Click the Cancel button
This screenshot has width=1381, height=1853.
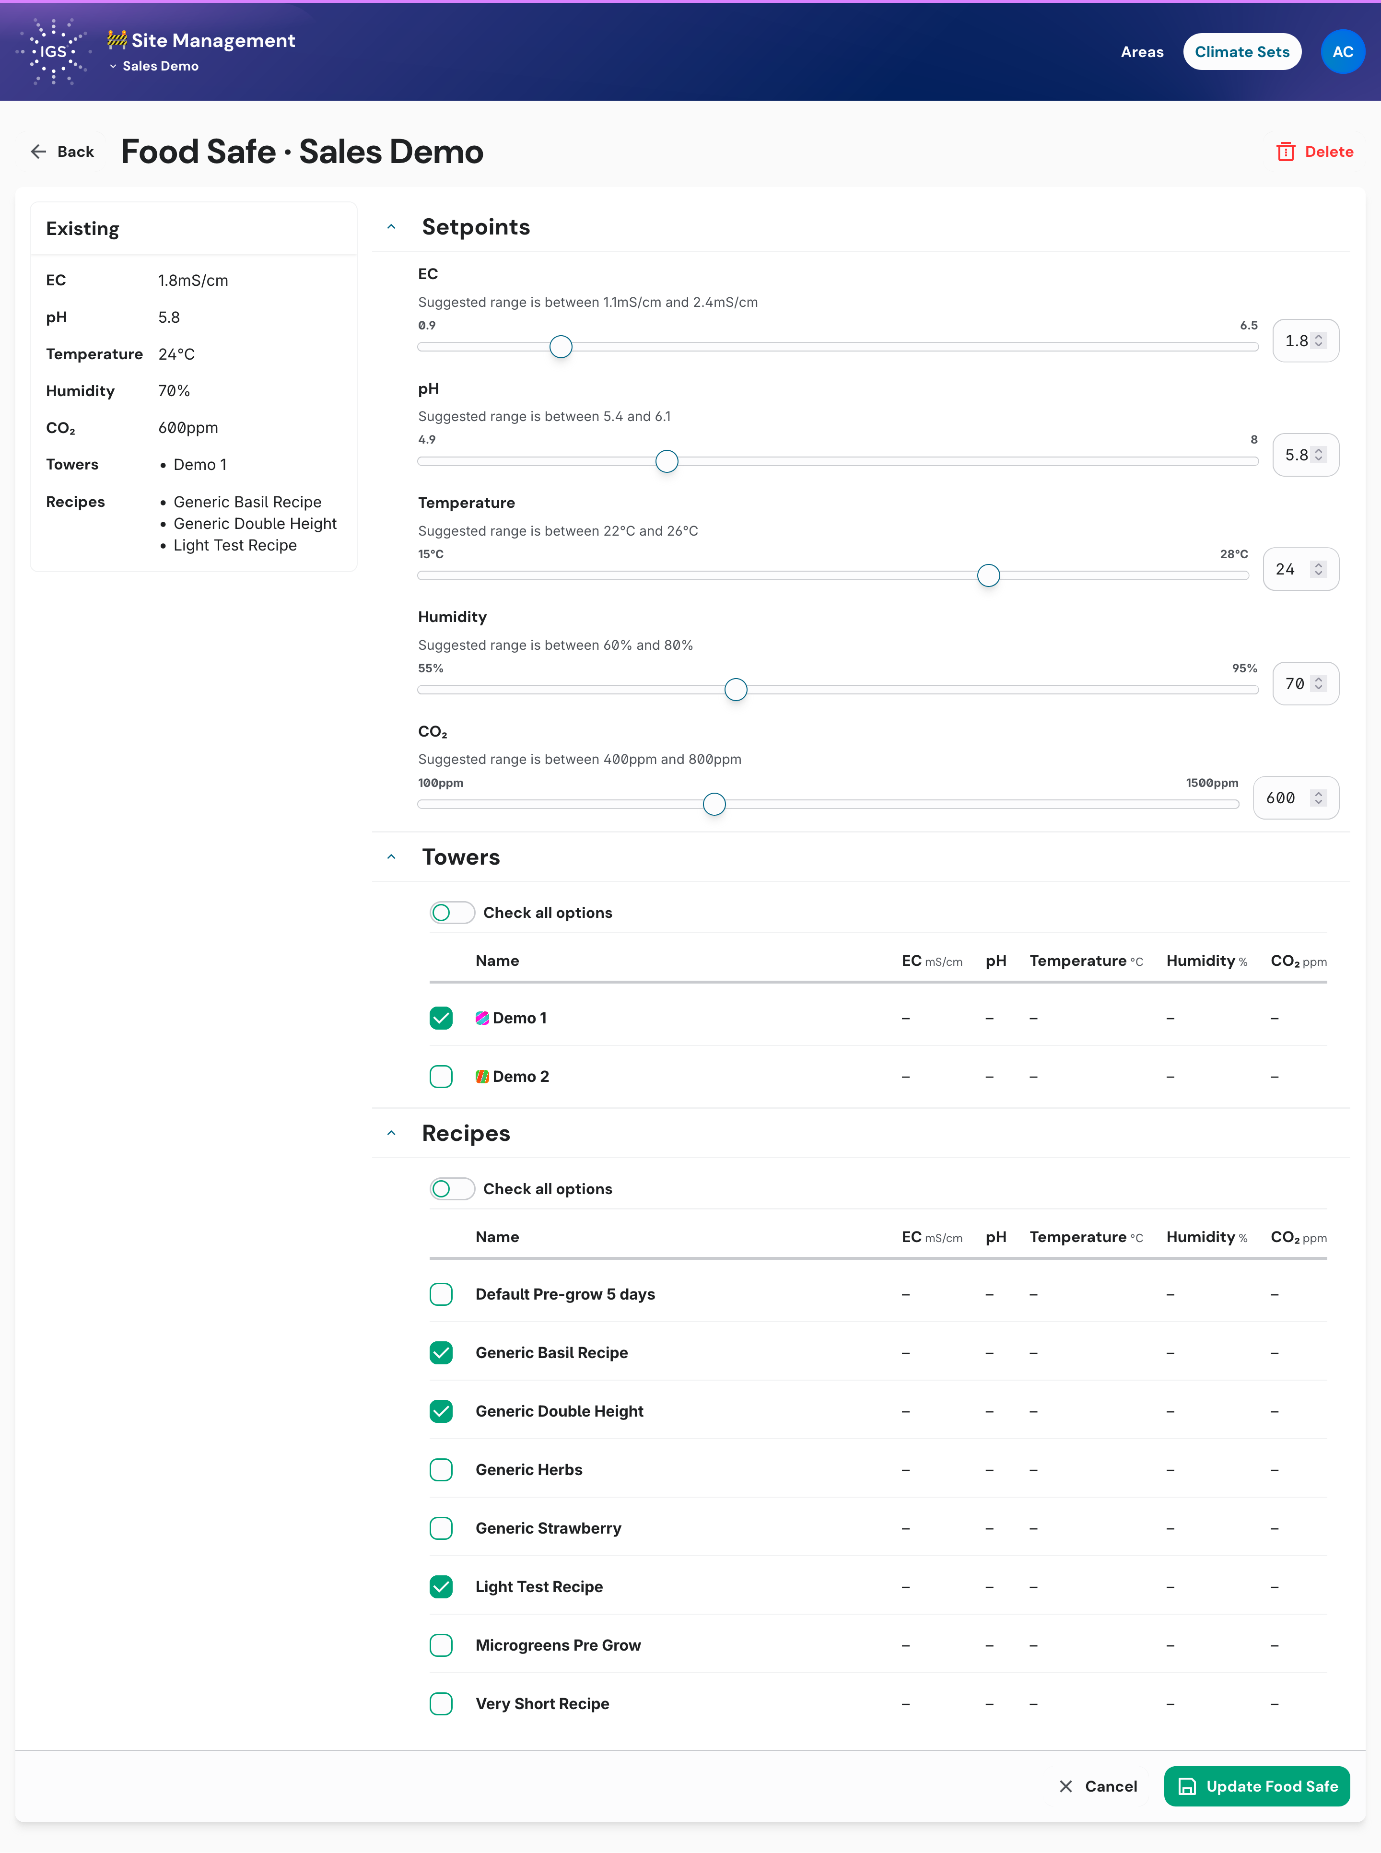coord(1099,1786)
